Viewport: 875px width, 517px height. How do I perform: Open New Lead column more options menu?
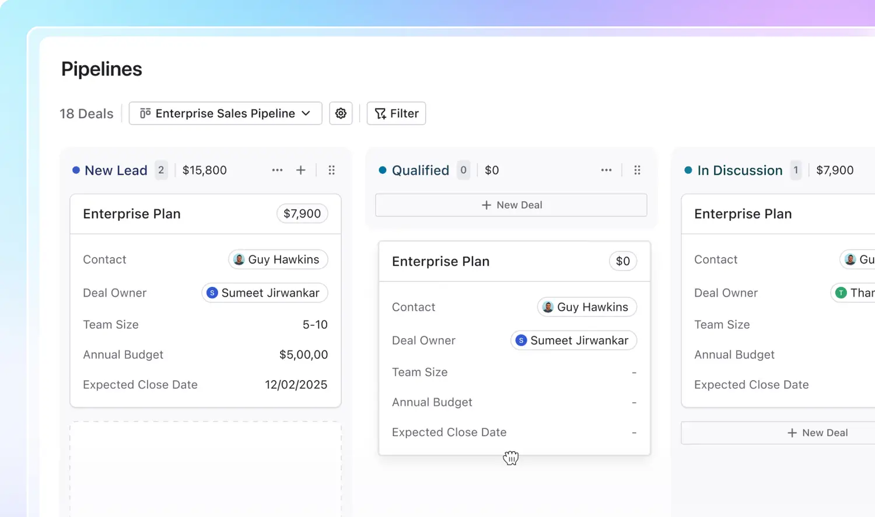(277, 170)
